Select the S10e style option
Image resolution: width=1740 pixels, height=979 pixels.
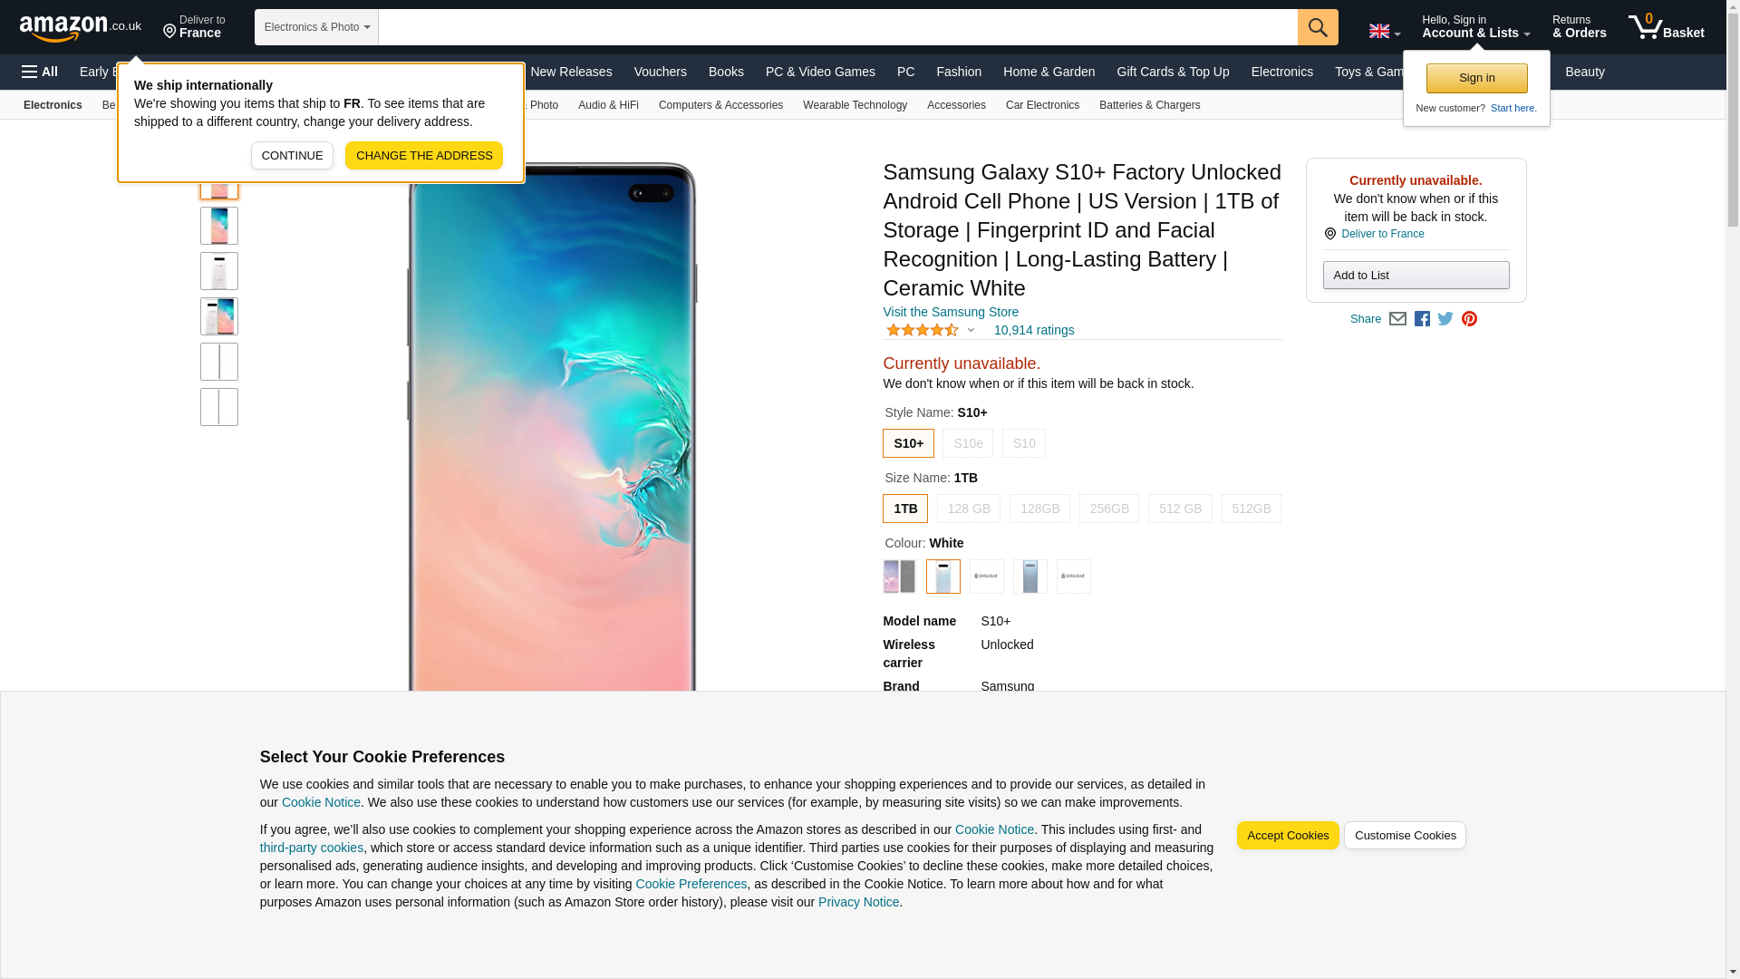pos(968,443)
